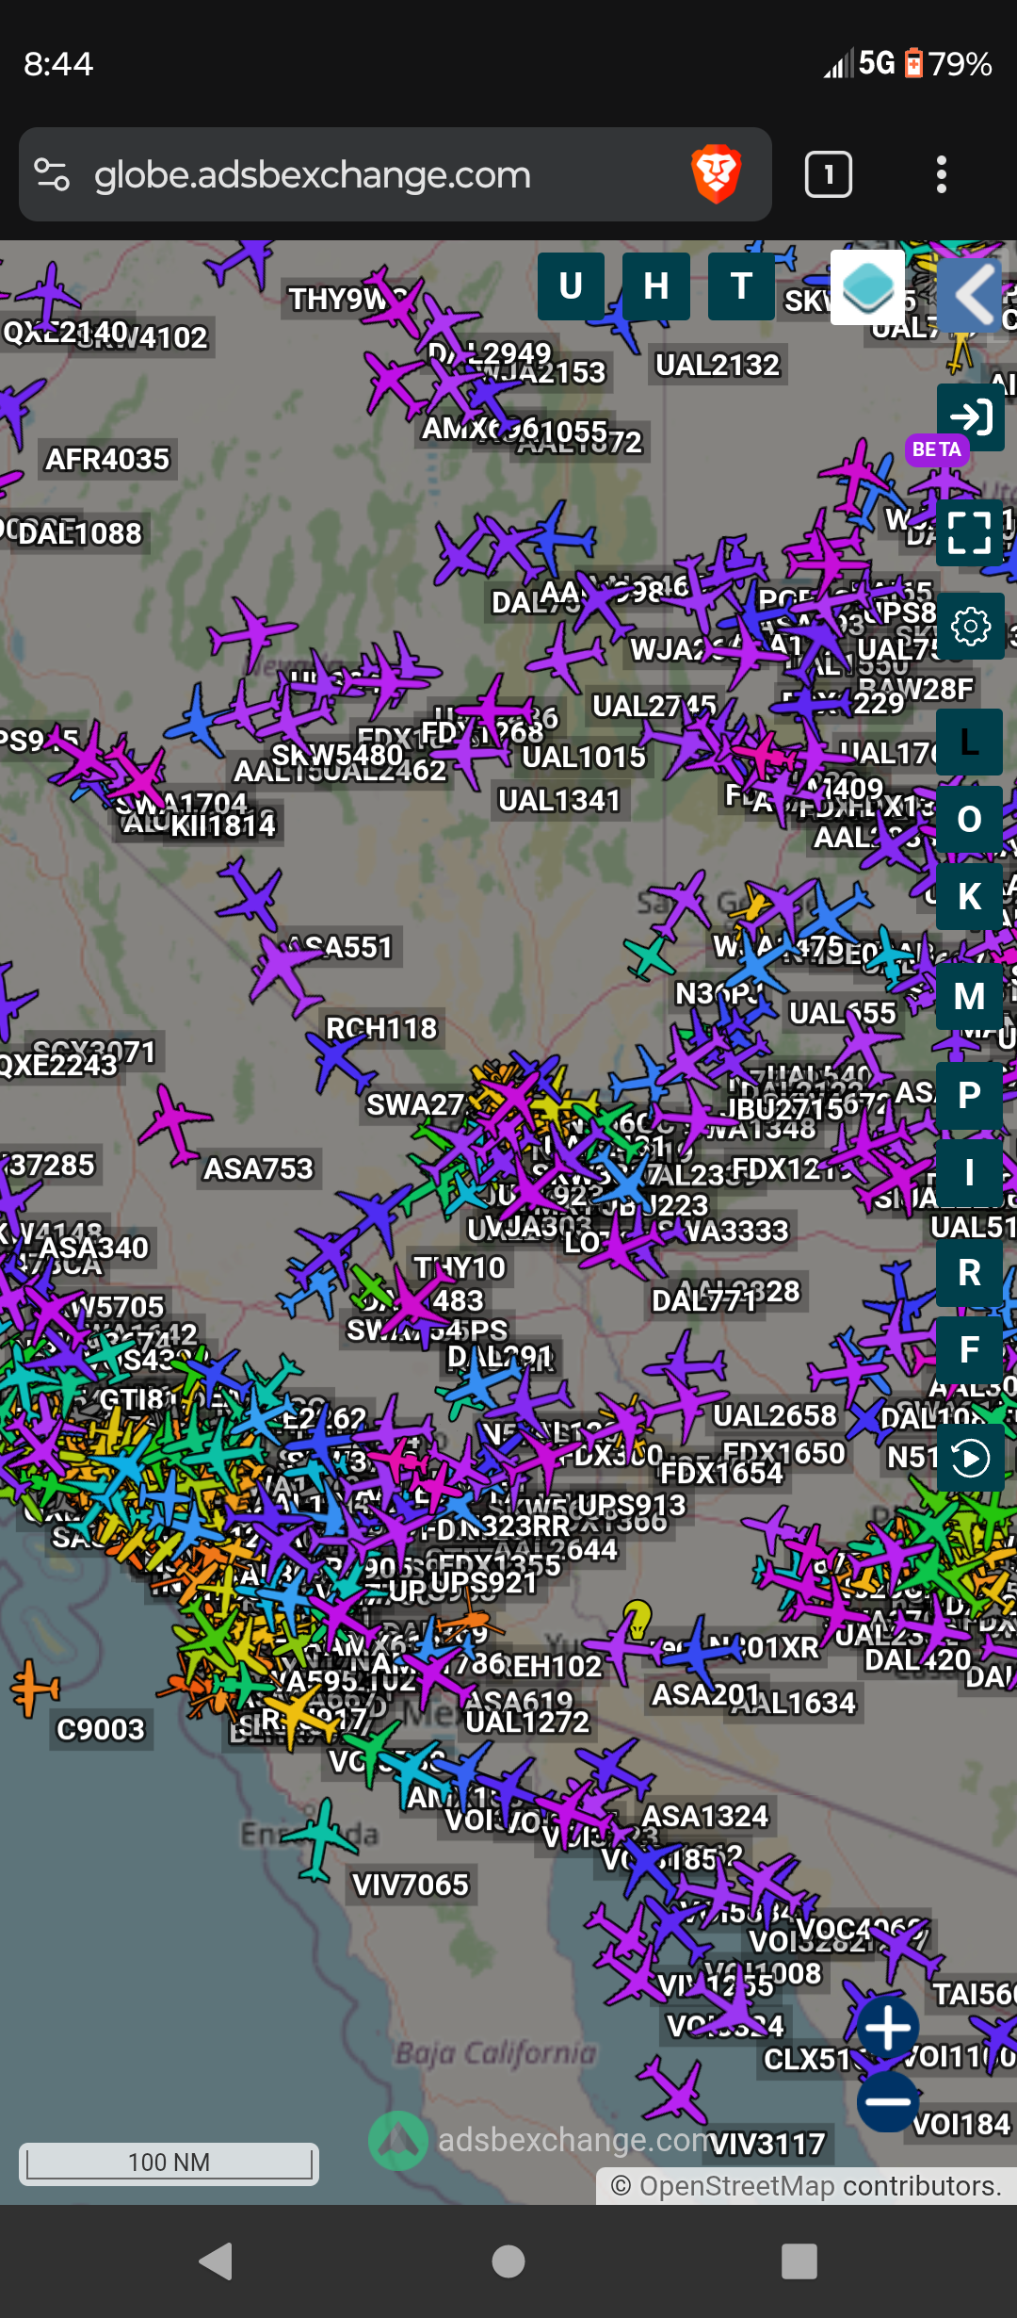Open the map layers selector
The height and width of the screenshot is (2318, 1017).
[867, 287]
